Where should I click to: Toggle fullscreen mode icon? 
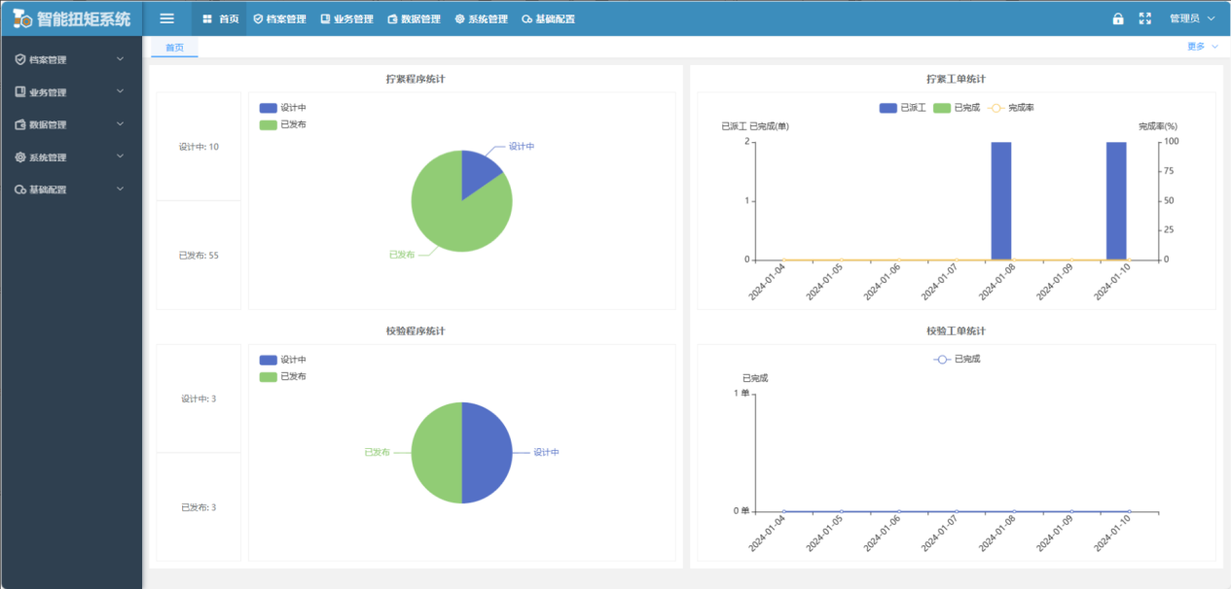(1145, 18)
